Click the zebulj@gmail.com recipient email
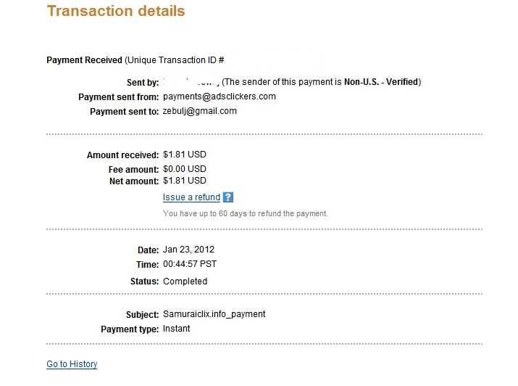Image resolution: width=518 pixels, height=386 pixels. (x=199, y=111)
